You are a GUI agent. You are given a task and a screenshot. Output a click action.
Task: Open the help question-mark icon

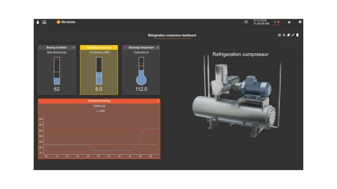(x=246, y=22)
